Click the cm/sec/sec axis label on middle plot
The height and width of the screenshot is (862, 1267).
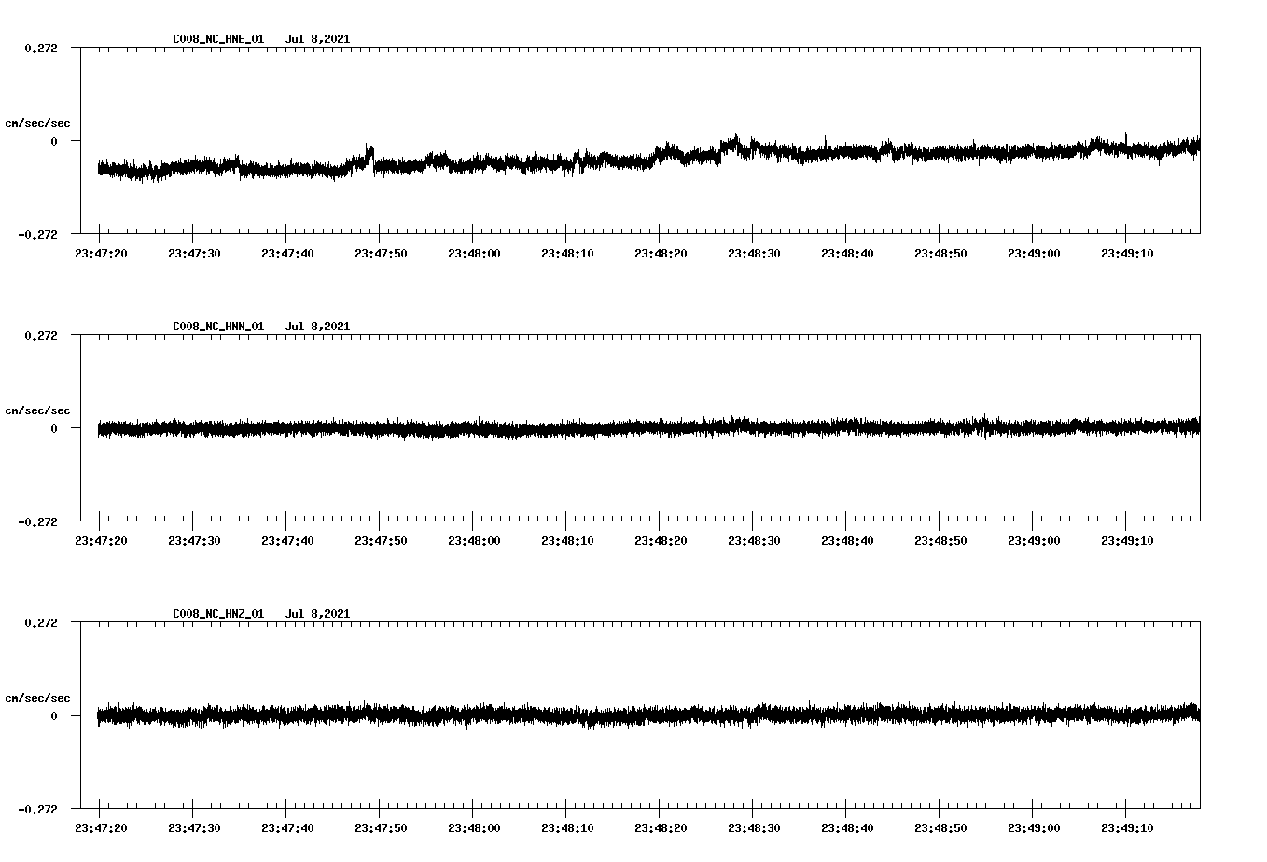(38, 410)
